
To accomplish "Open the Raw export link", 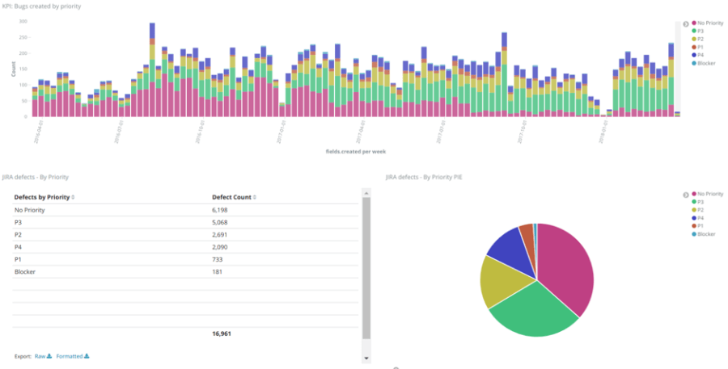I will (x=40, y=355).
